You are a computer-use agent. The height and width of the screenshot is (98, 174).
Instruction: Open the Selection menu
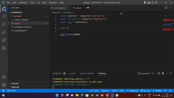[23, 2]
